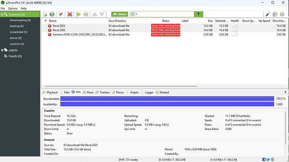Switch to the Related tab
The width and height of the screenshot is (289, 162).
(x=162, y=92)
